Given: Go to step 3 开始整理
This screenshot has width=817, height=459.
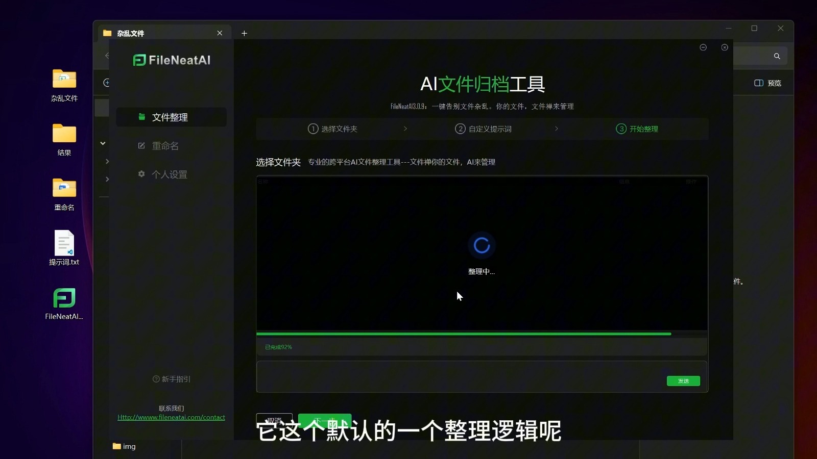Looking at the screenshot, I should point(637,129).
